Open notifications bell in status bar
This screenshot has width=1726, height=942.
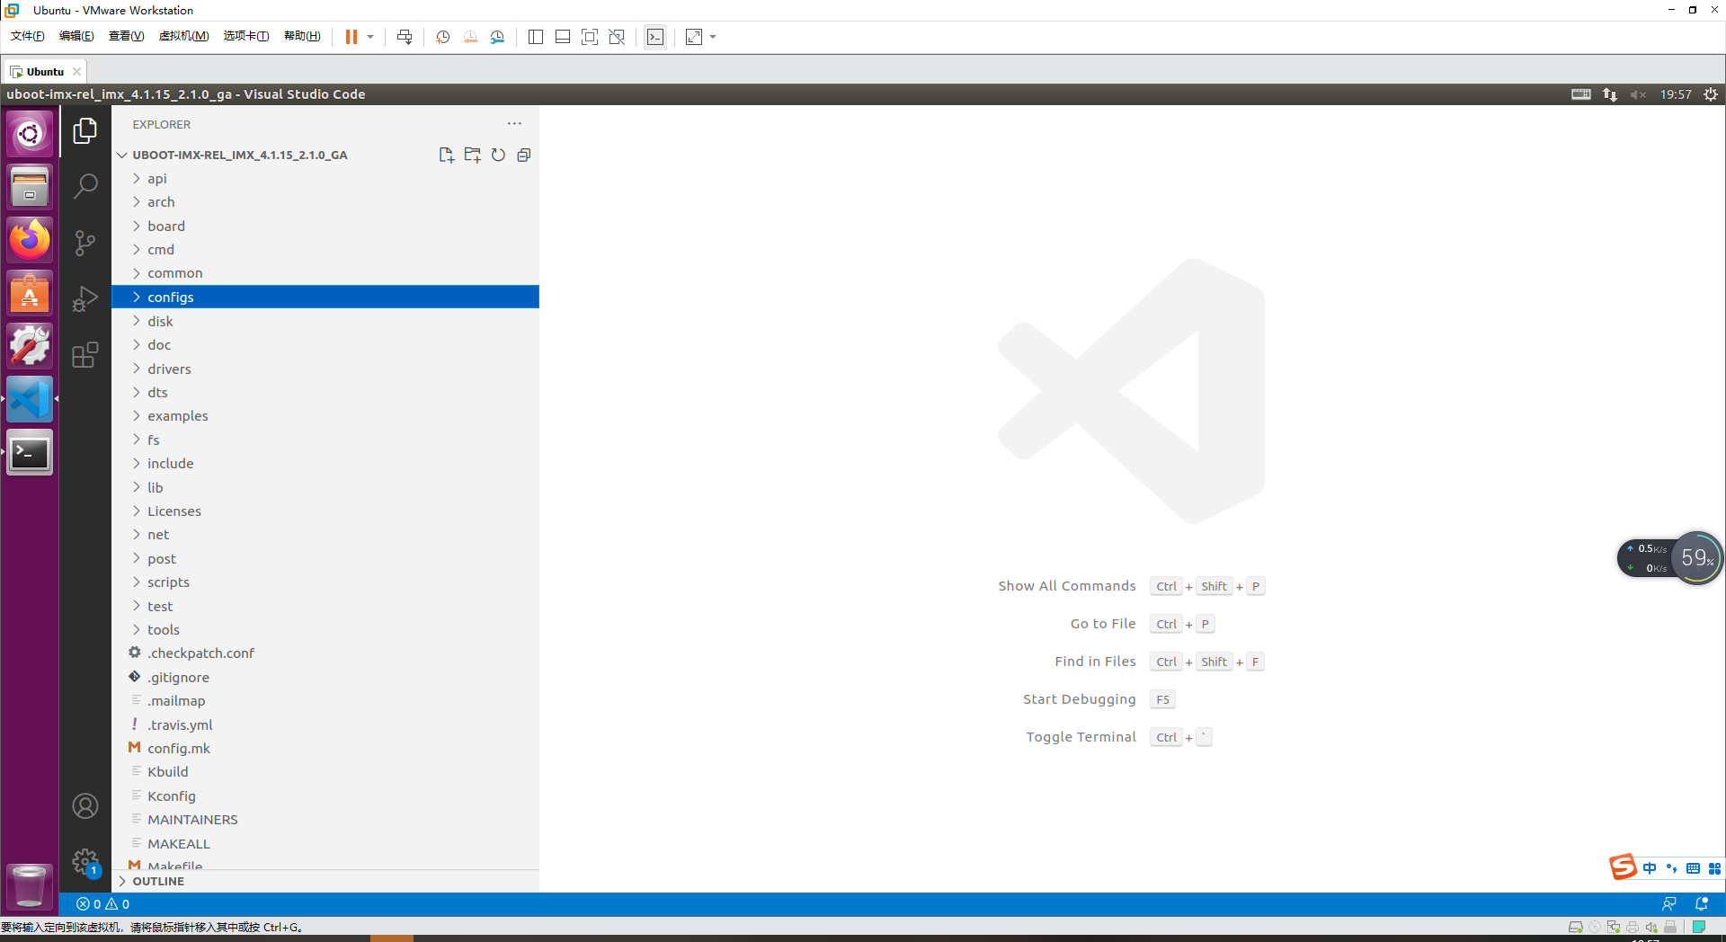(1701, 904)
